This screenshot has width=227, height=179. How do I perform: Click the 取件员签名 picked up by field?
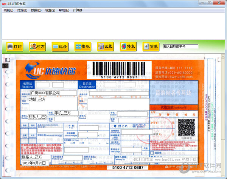[73, 158]
